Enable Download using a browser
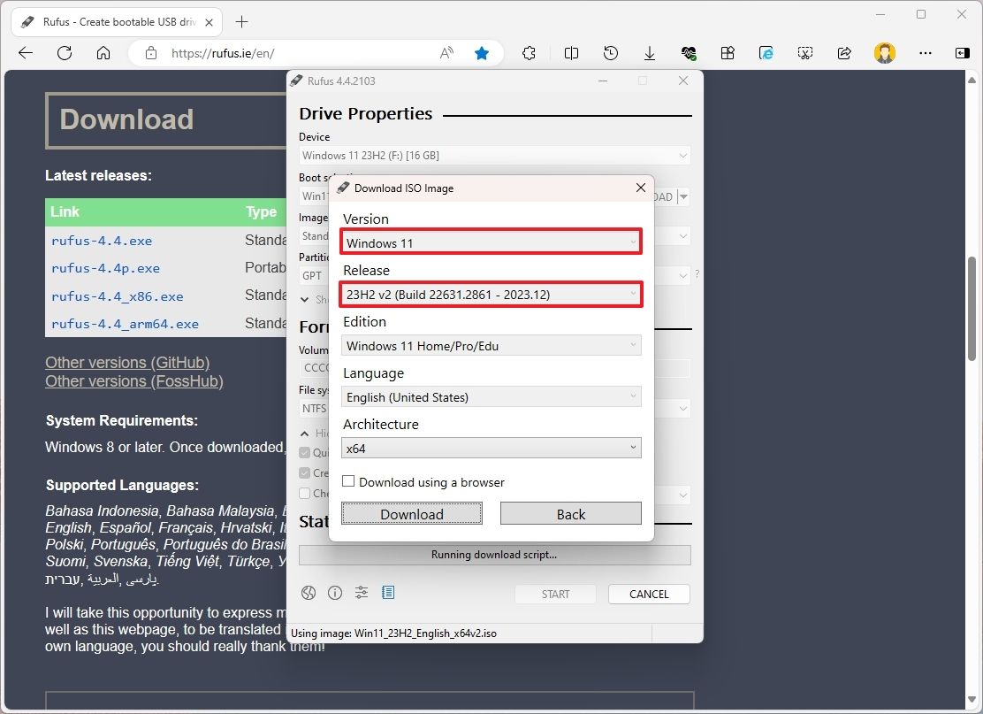Screen dimensions: 983x714 pyautogui.click(x=348, y=481)
